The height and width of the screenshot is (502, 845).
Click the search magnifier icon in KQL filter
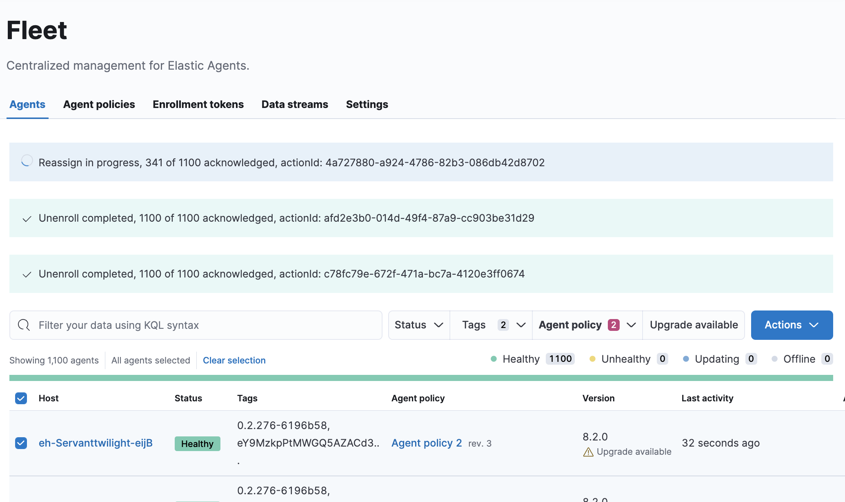point(24,325)
